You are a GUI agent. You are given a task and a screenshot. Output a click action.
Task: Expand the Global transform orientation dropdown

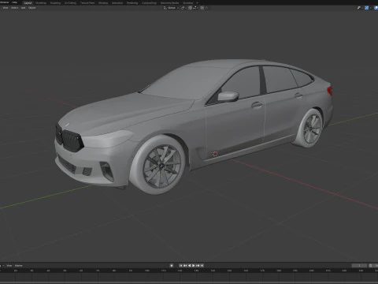point(171,8)
